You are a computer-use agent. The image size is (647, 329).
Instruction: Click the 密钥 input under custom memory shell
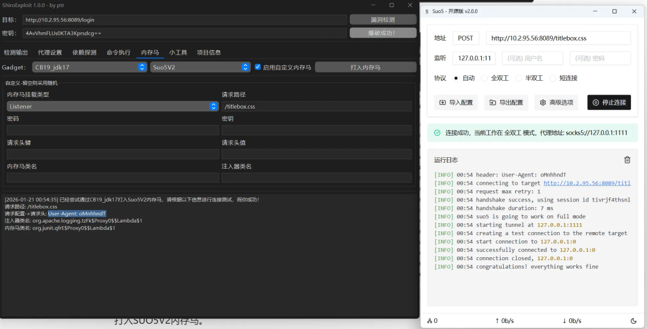coord(316,130)
